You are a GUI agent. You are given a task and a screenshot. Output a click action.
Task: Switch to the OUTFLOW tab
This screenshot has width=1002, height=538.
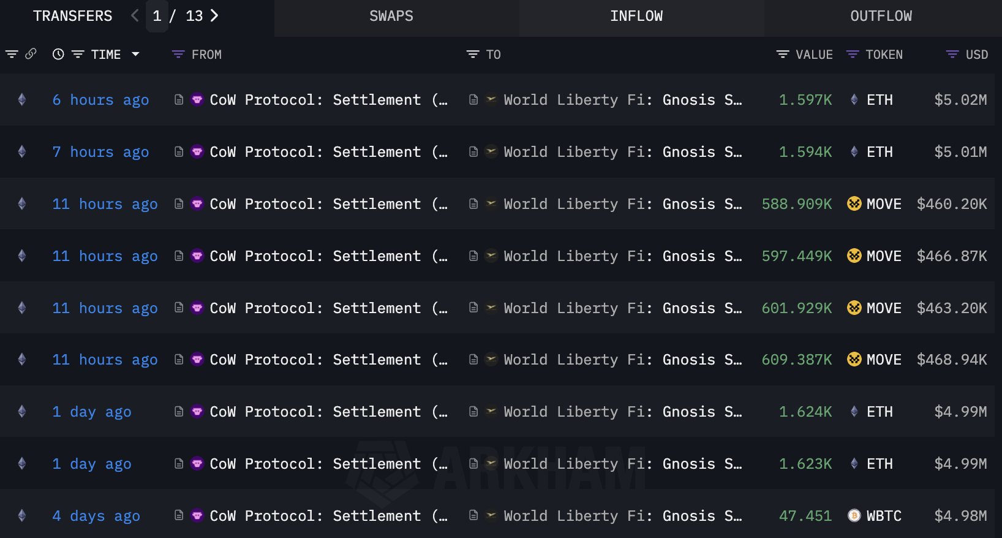881,17
